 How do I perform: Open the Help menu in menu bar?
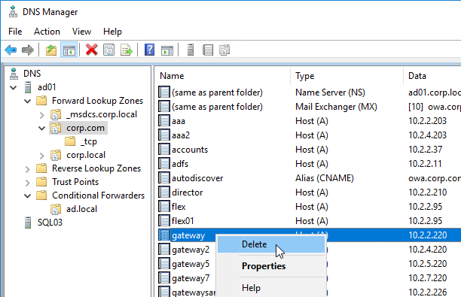pyautogui.click(x=112, y=32)
